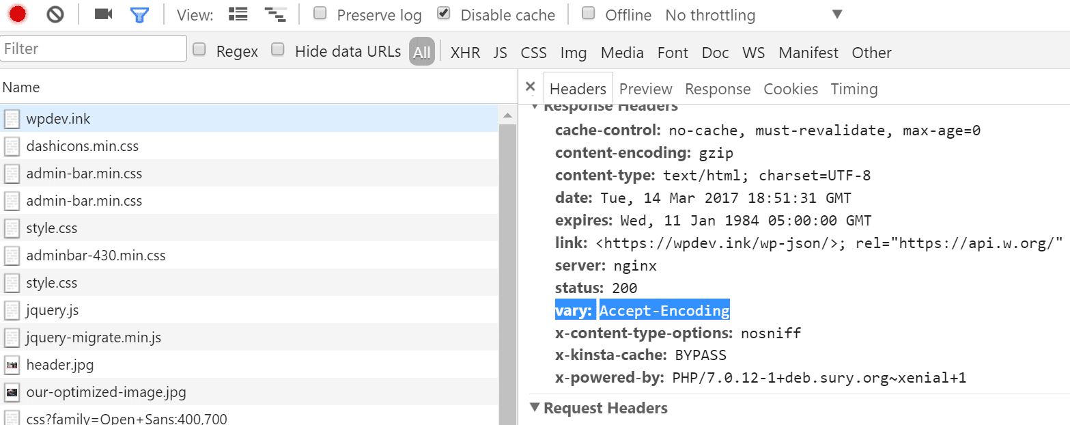Clear the network log
Viewport: 1070px width, 425px height.
click(x=55, y=13)
